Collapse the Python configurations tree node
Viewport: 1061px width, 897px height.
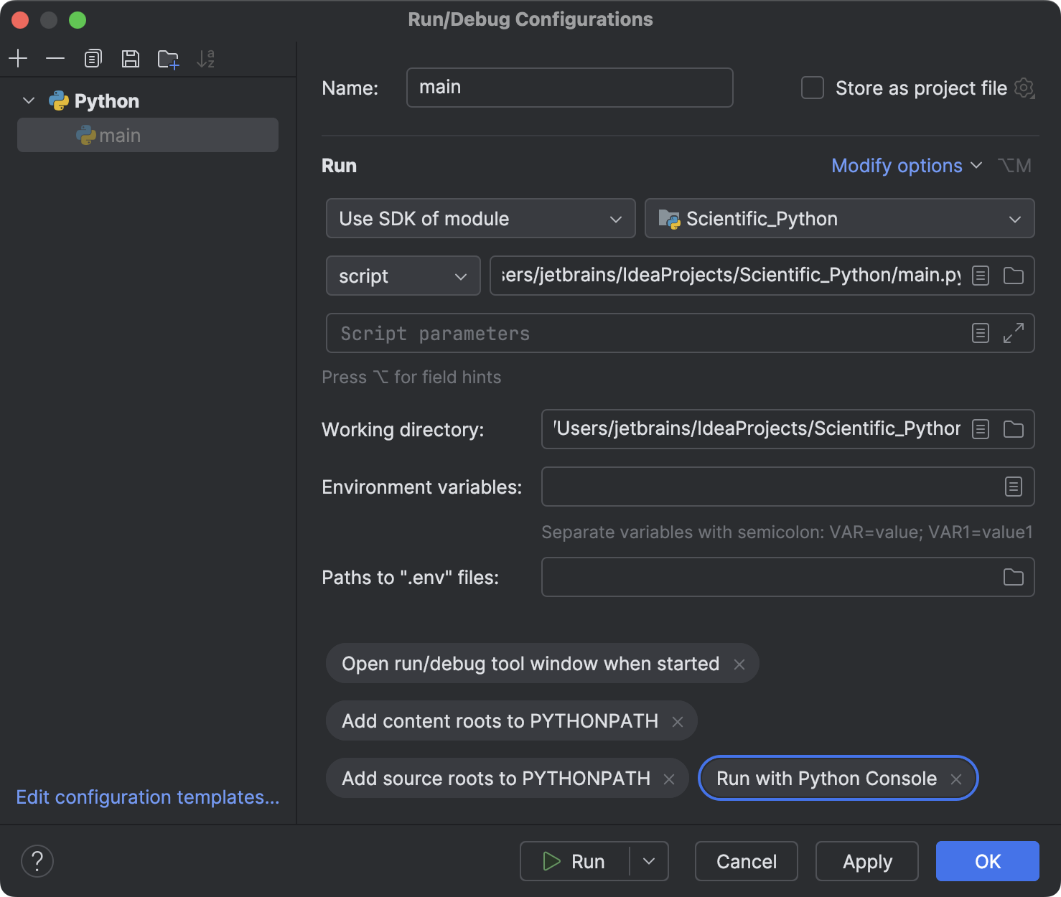(x=29, y=100)
